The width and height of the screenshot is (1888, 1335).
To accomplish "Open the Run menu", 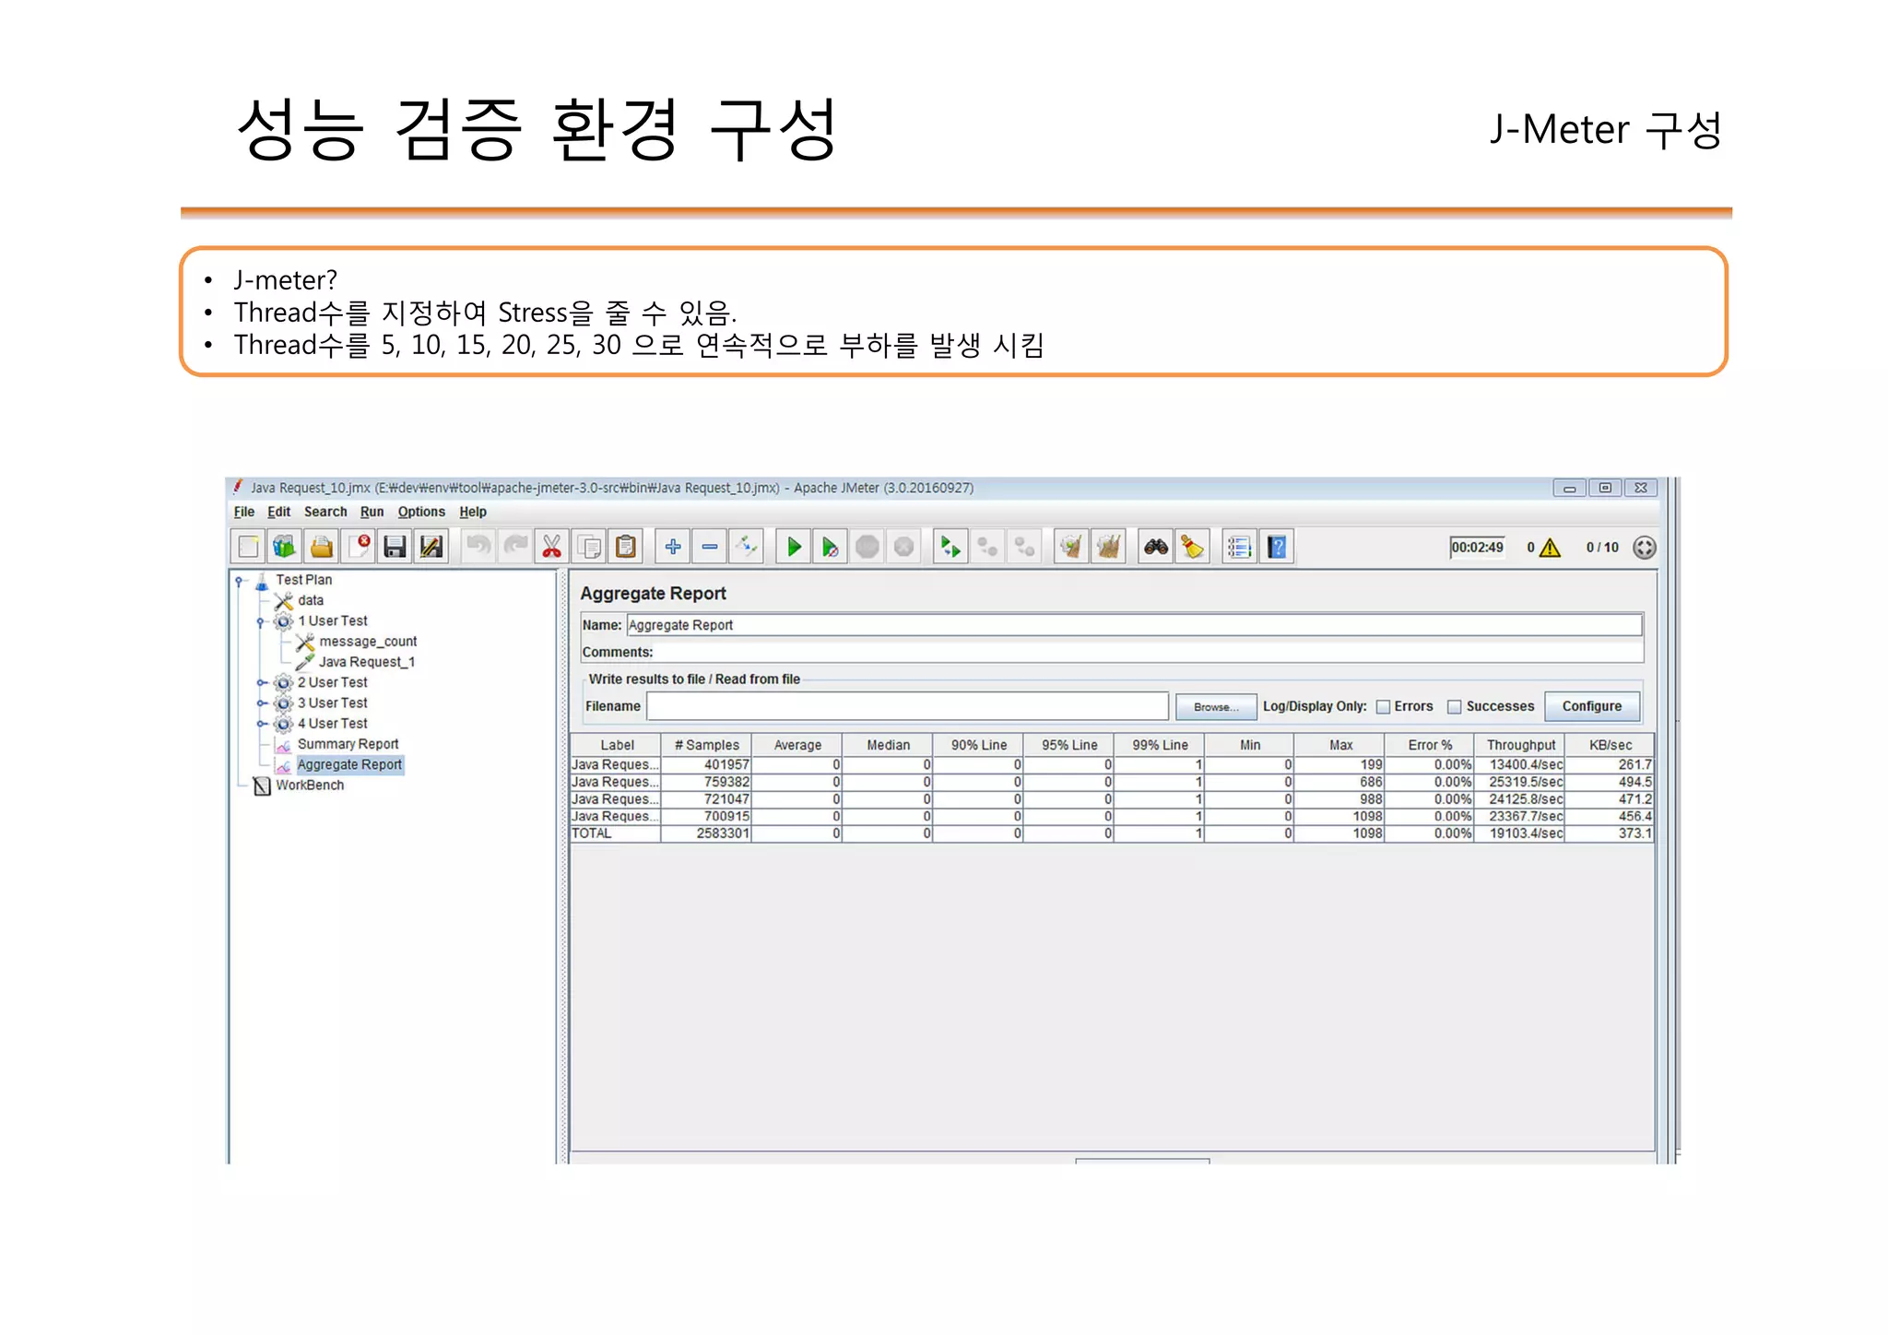I will [372, 512].
